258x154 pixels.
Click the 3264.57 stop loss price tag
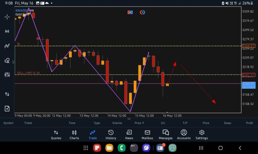pos(249,46)
